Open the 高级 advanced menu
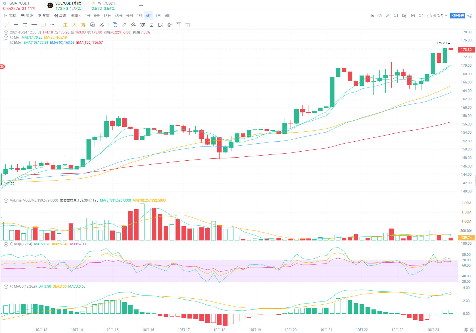 click(27, 16)
